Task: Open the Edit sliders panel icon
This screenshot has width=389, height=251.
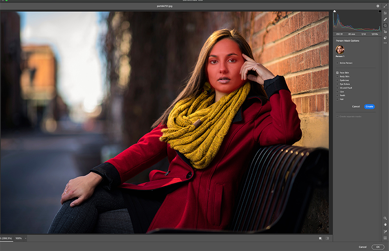Action: (x=385, y=13)
